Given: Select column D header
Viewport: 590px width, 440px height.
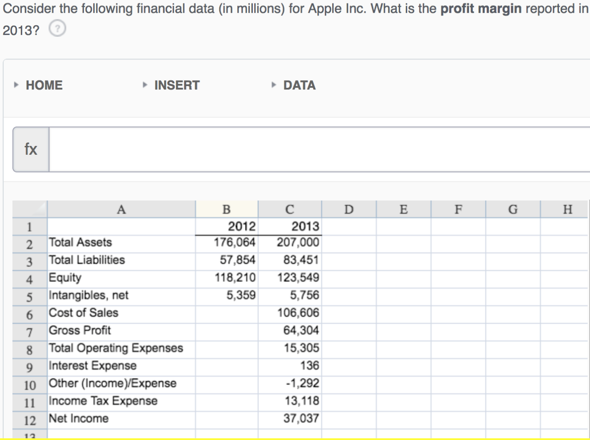Looking at the screenshot, I should 349,209.
